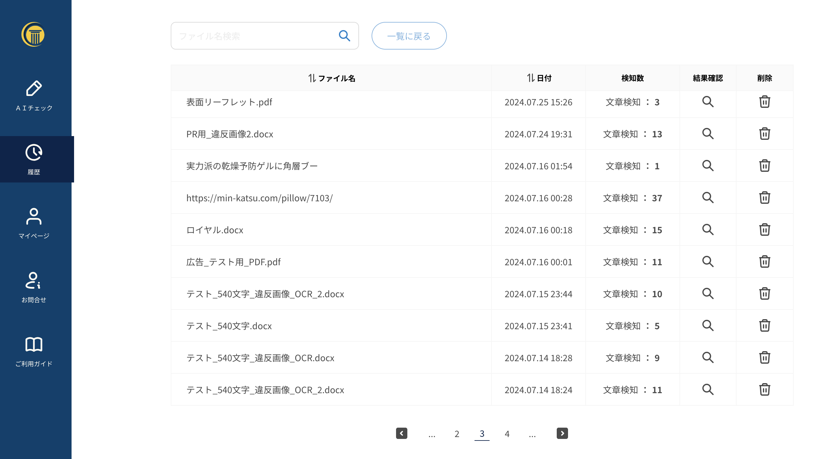The height and width of the screenshot is (459, 826).
Task: View results for PR用_違反画像2.docx
Action: 708,134
